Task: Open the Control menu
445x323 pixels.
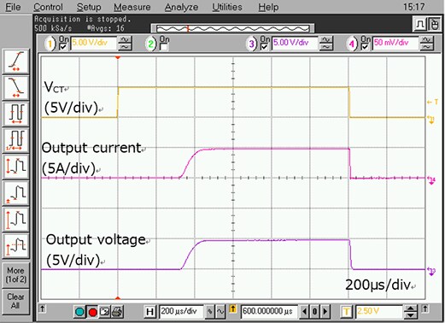Action: click(x=48, y=7)
